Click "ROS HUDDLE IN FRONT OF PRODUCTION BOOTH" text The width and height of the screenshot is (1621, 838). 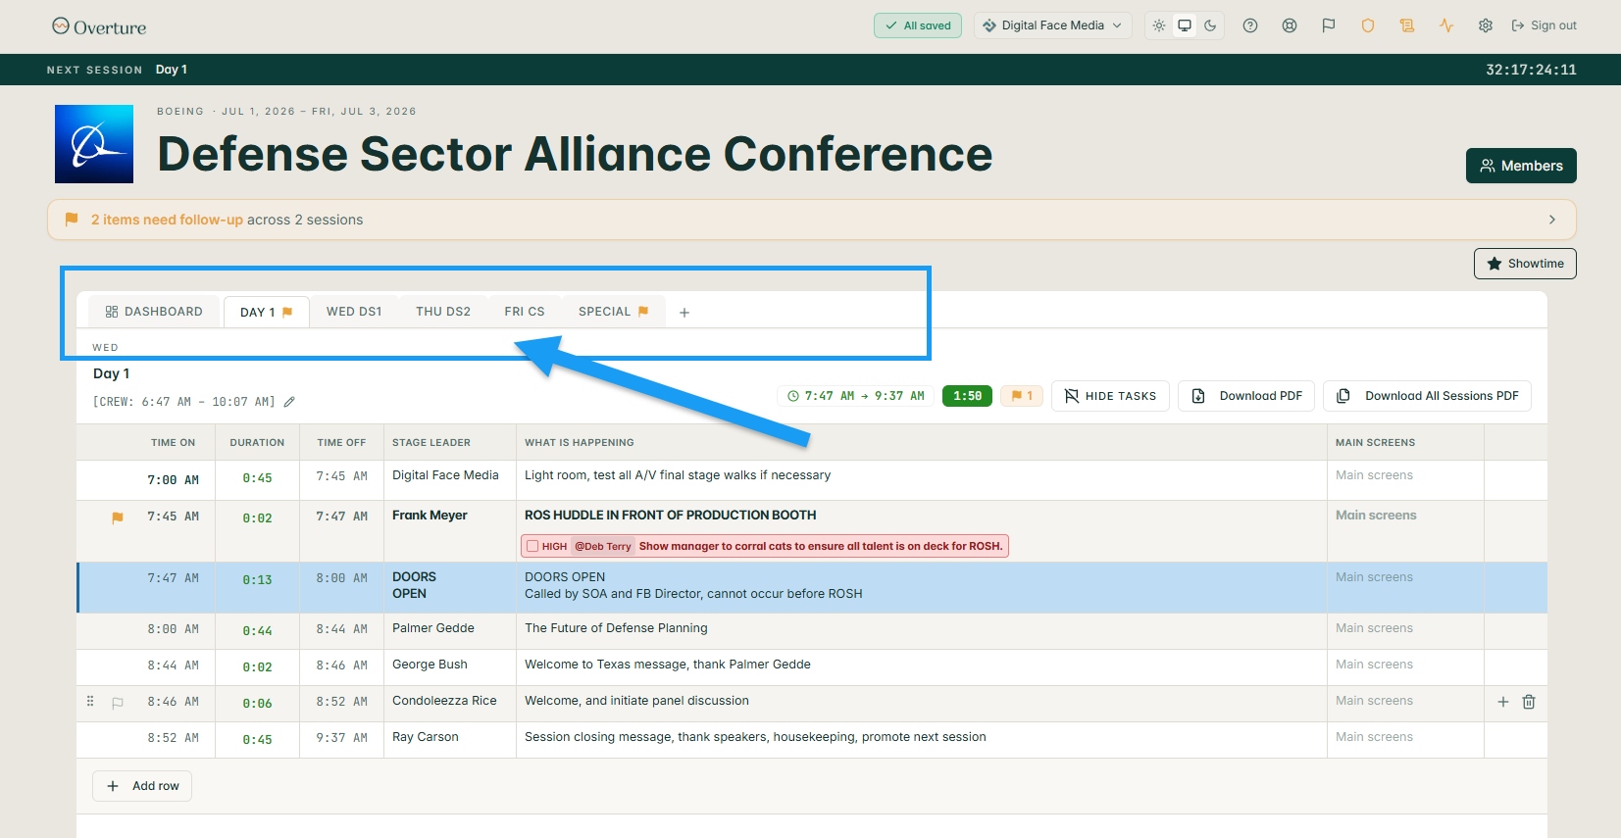[671, 516]
